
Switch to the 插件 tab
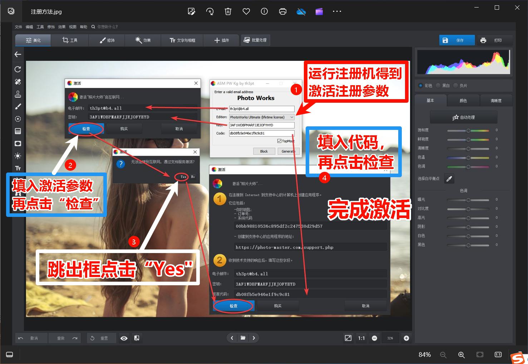click(222, 40)
